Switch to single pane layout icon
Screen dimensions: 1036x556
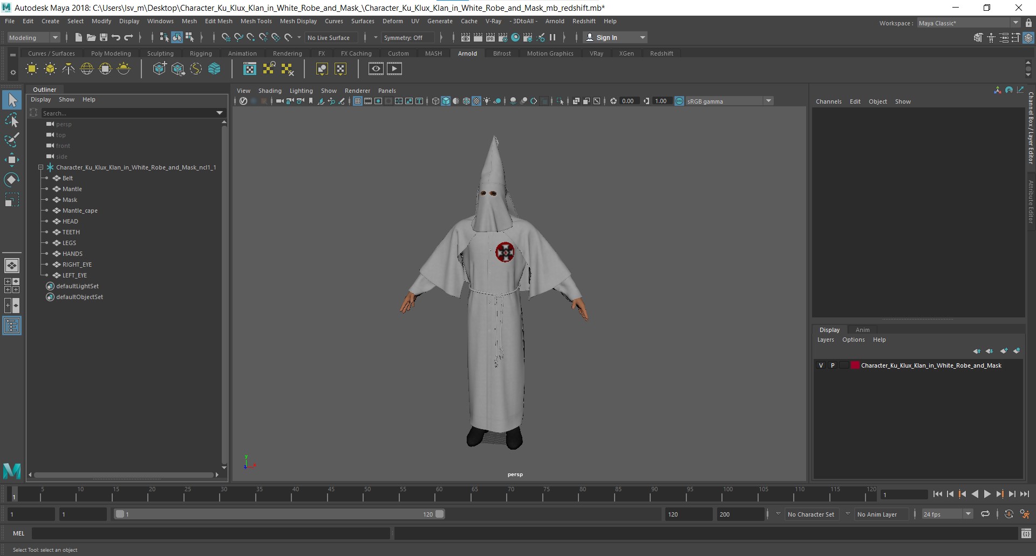tap(12, 266)
